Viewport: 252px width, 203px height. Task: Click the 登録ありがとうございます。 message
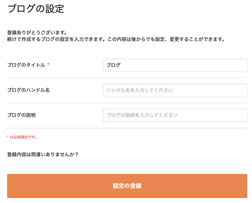click(x=37, y=32)
